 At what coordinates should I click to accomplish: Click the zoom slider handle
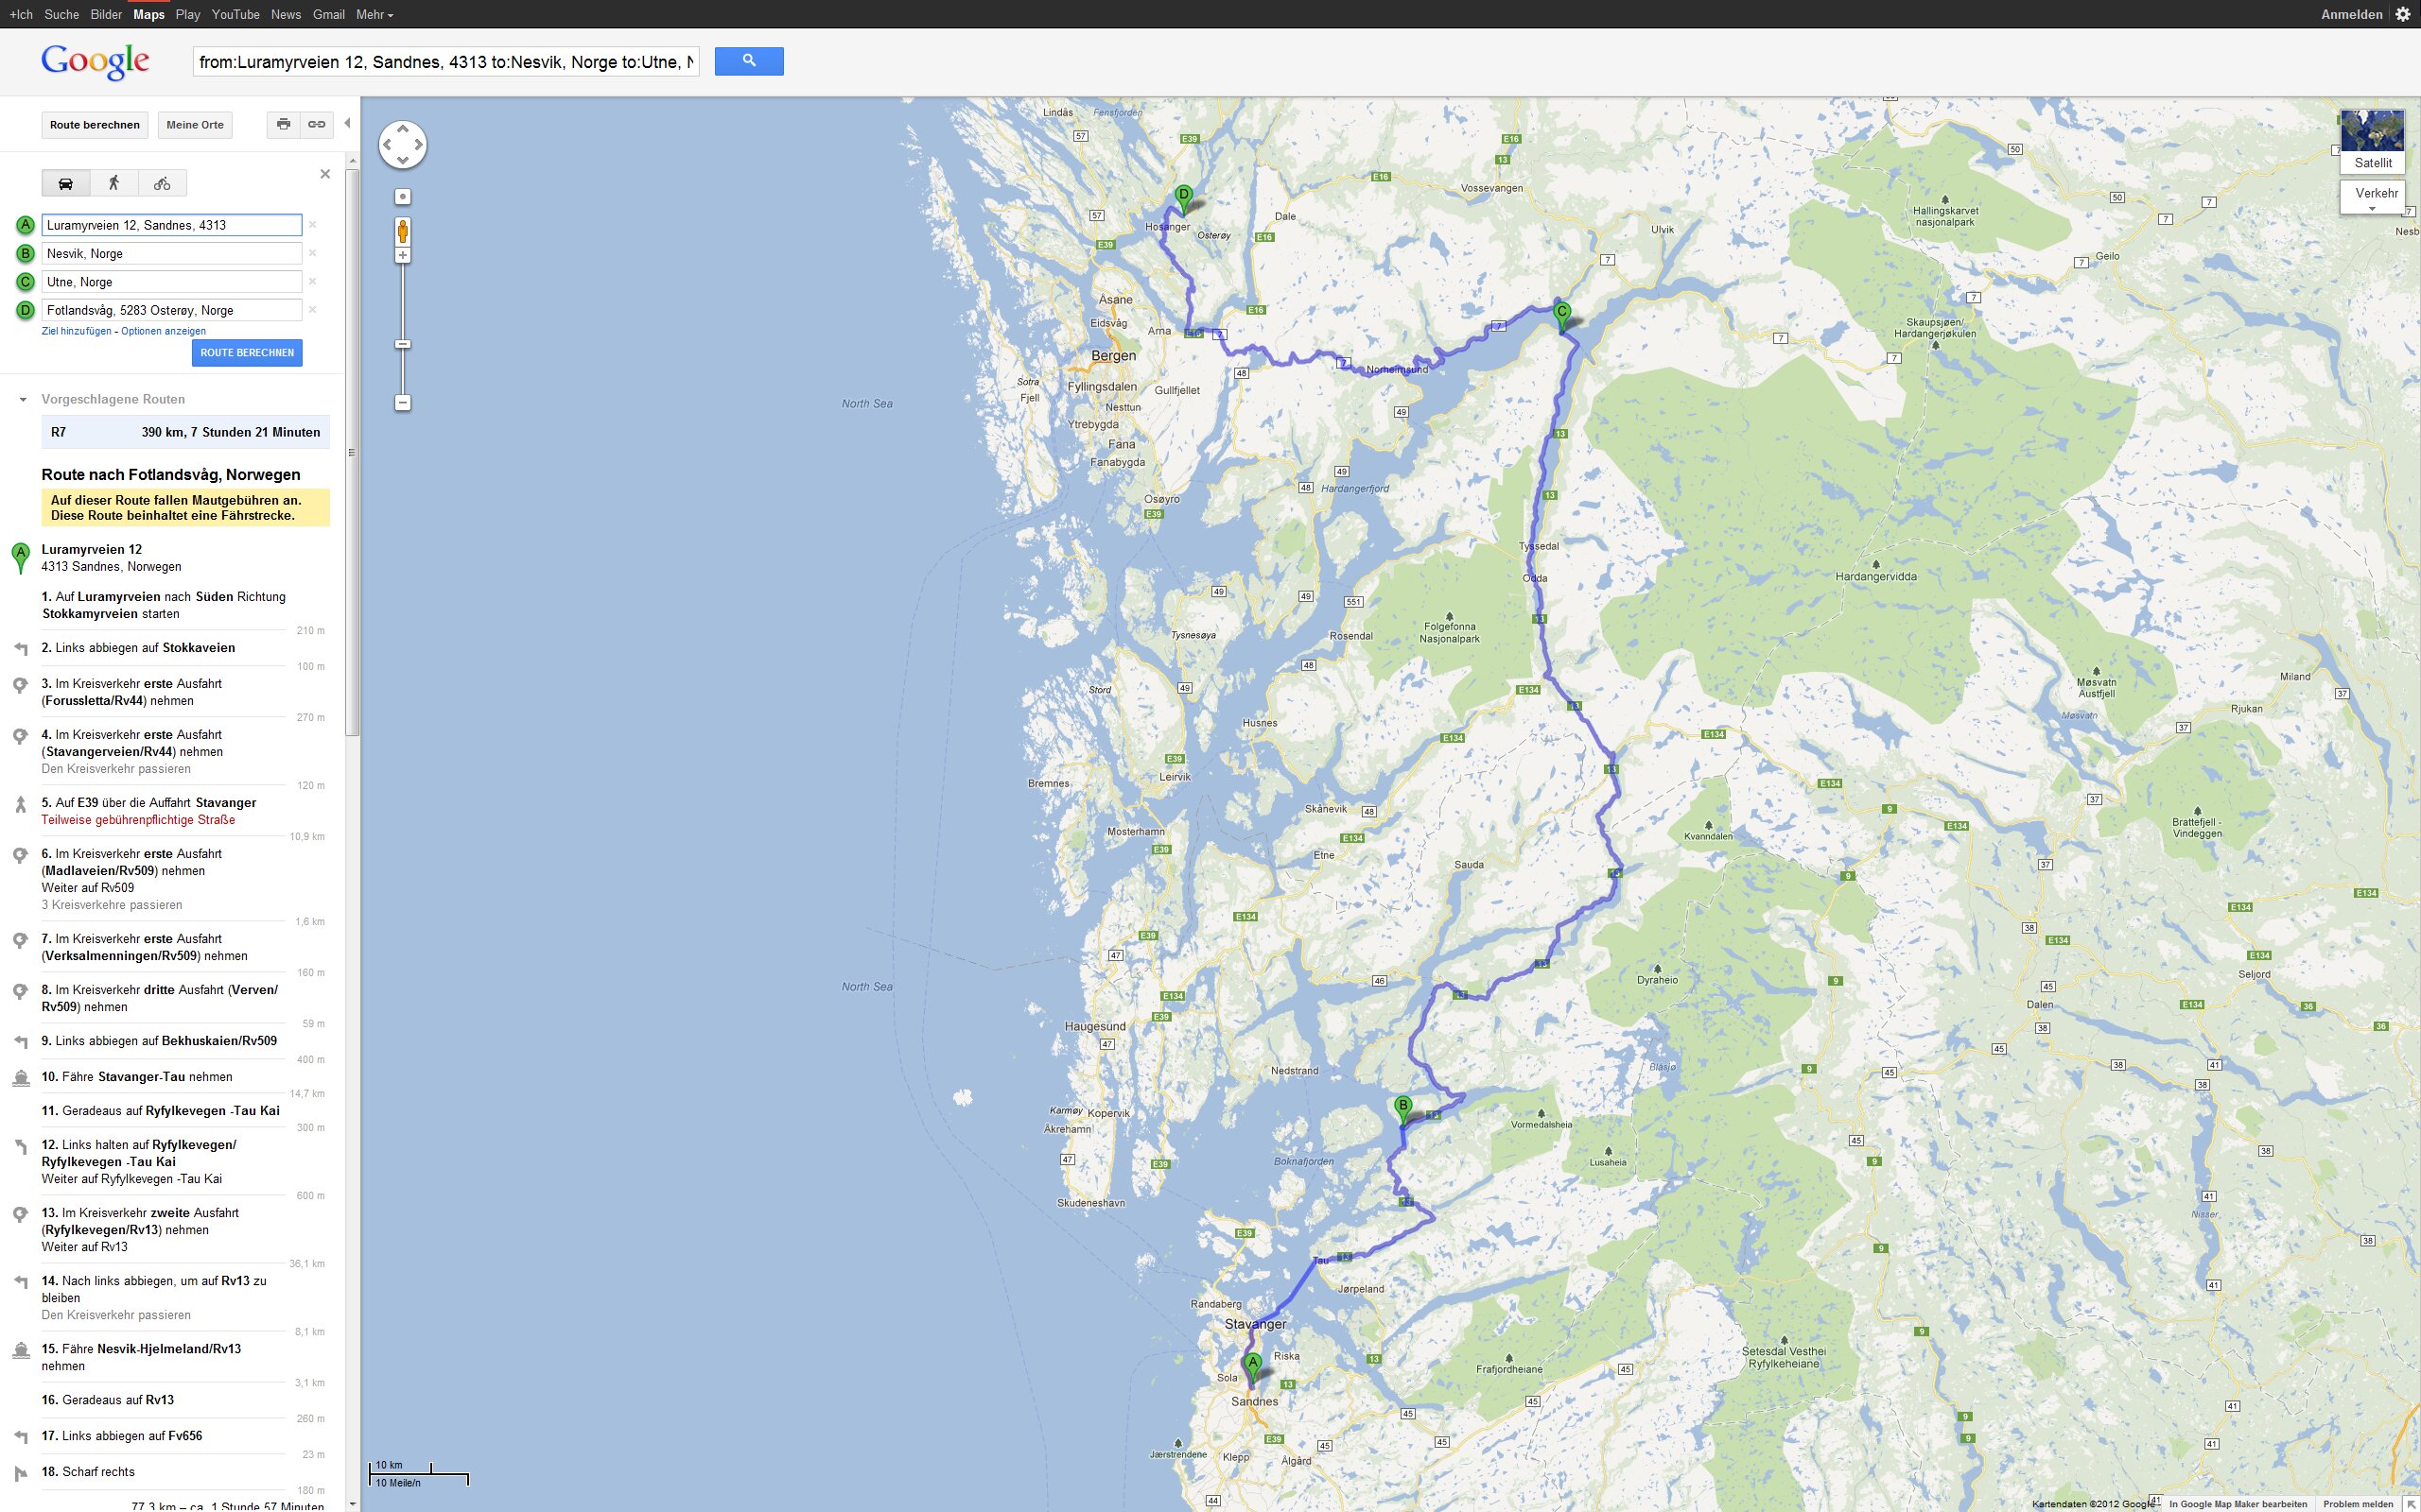point(402,344)
